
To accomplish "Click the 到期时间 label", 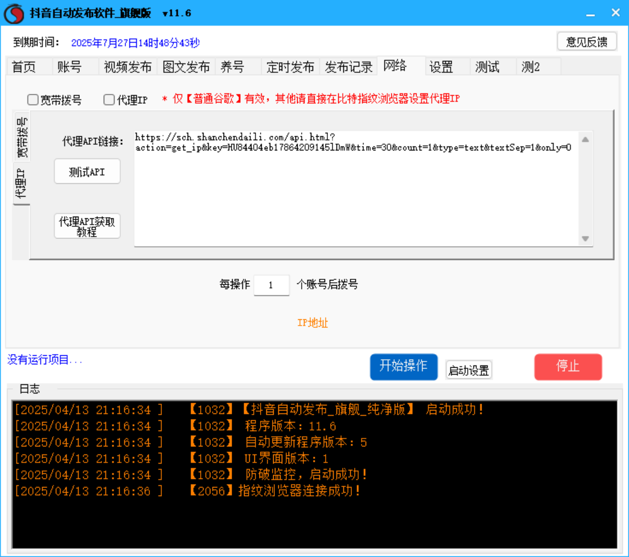I will 36,42.
